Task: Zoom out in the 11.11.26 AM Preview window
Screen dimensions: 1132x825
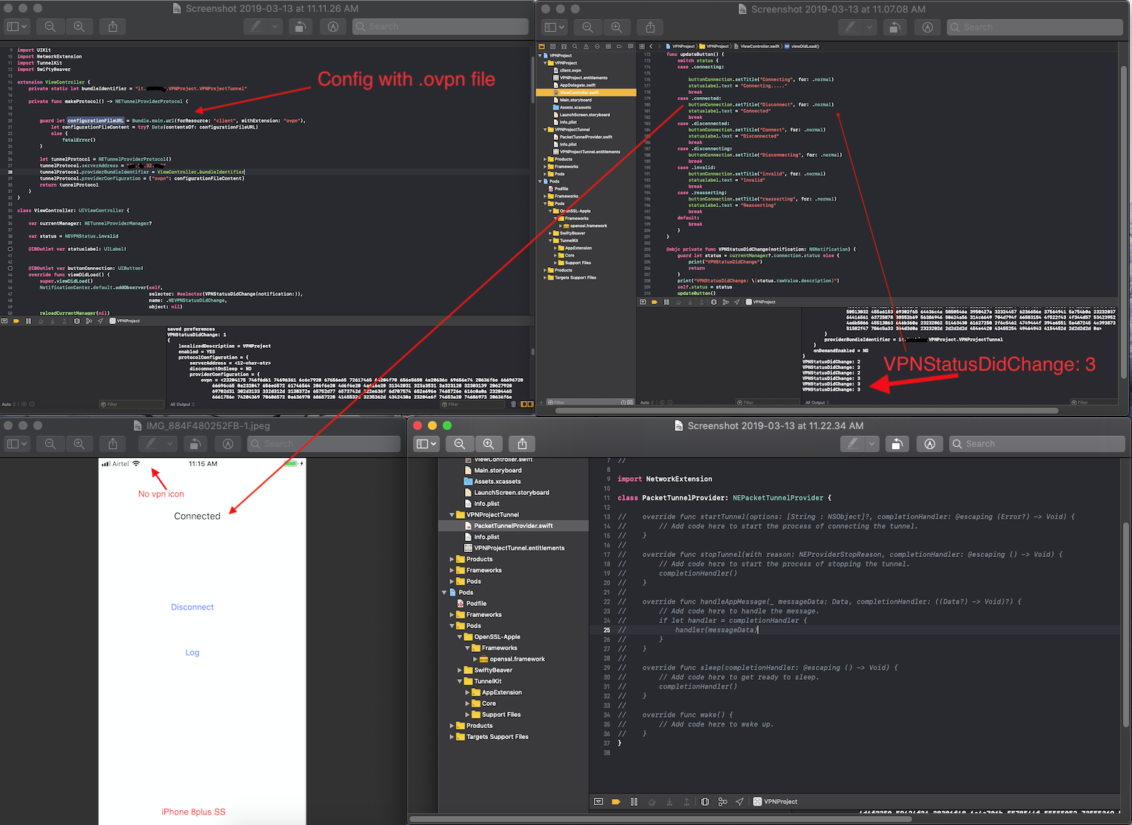Action: point(50,27)
